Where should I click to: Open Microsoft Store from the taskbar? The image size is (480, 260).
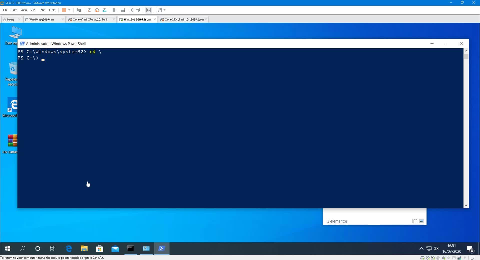coord(100,248)
